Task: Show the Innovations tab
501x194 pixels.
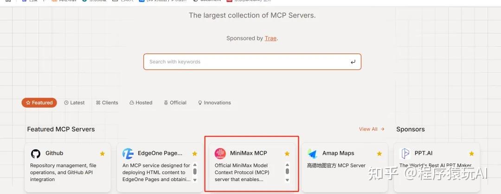Action: tap(214, 103)
